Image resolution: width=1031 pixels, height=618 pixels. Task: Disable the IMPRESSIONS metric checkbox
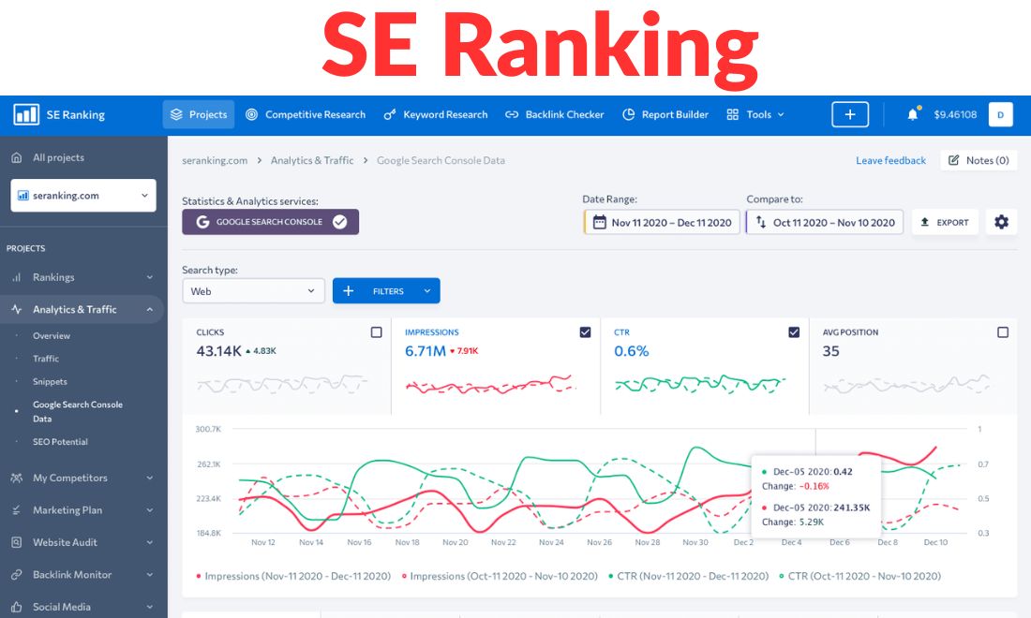pos(585,331)
